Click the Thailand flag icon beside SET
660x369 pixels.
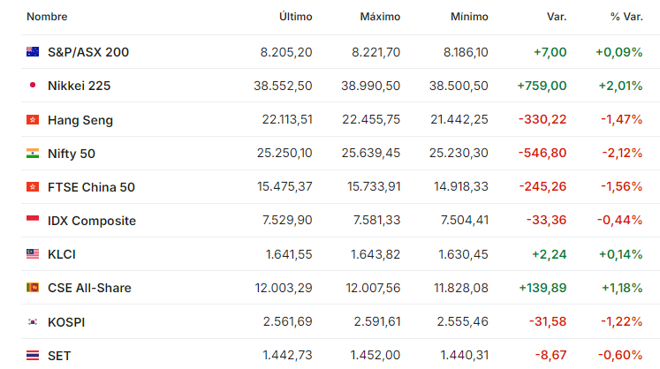coord(33,356)
